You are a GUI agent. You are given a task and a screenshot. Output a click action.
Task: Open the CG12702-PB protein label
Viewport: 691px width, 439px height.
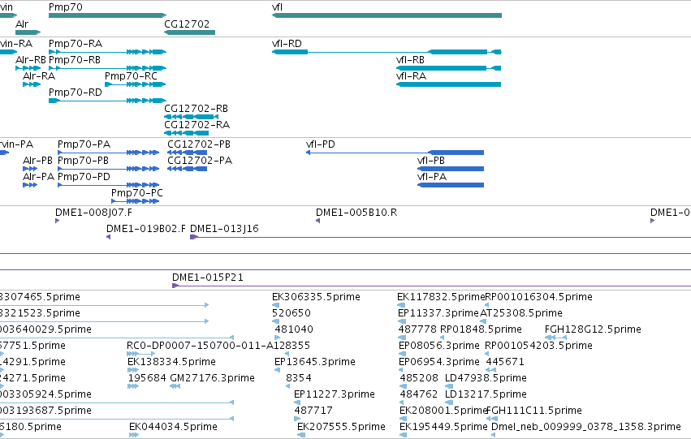point(199,144)
